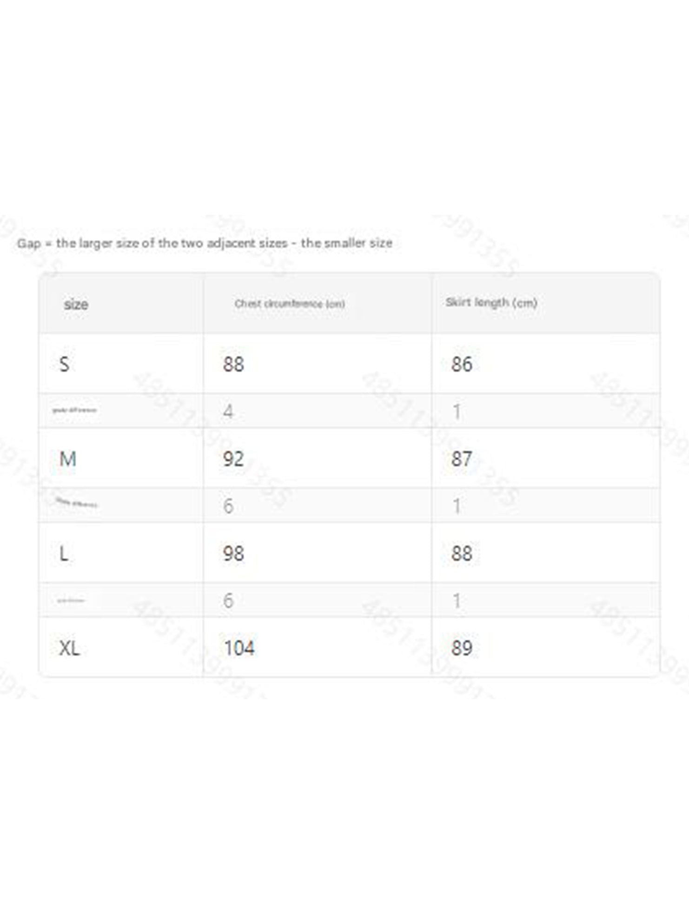The image size is (689, 914).
Task: Click chest circumference value 98
Action: [233, 554]
